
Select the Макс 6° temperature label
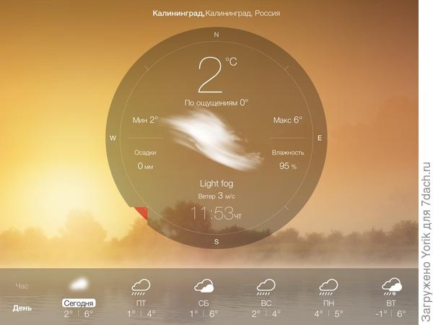tap(287, 120)
